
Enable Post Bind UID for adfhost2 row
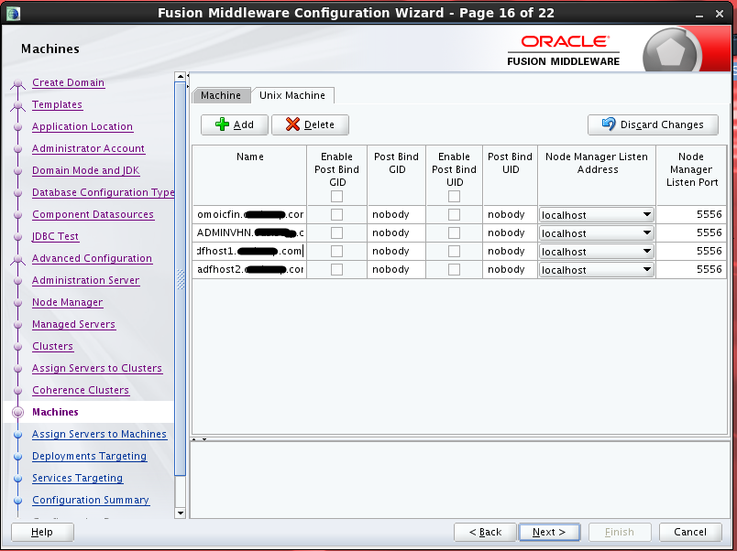pyautogui.click(x=454, y=269)
